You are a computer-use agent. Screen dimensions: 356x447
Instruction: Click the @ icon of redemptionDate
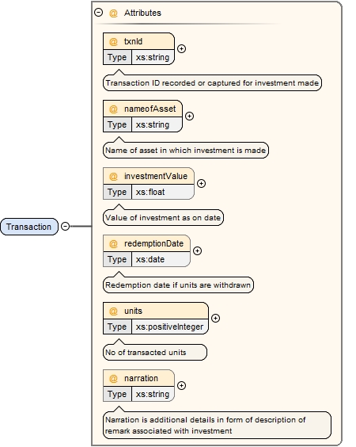point(113,244)
